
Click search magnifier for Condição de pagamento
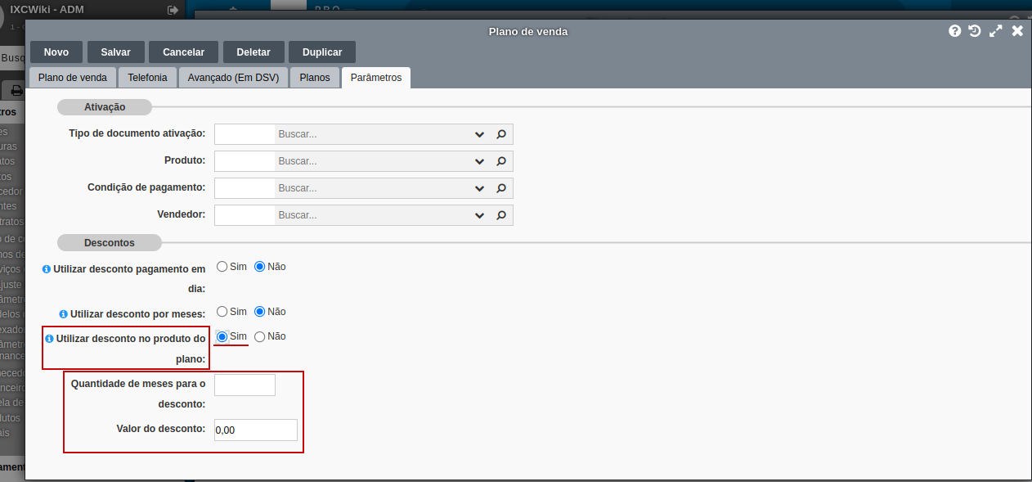point(501,188)
